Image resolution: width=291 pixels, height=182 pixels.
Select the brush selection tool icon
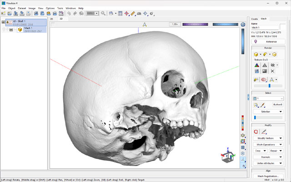coord(262,105)
